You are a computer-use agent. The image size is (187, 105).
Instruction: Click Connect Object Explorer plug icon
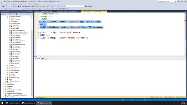8,14
